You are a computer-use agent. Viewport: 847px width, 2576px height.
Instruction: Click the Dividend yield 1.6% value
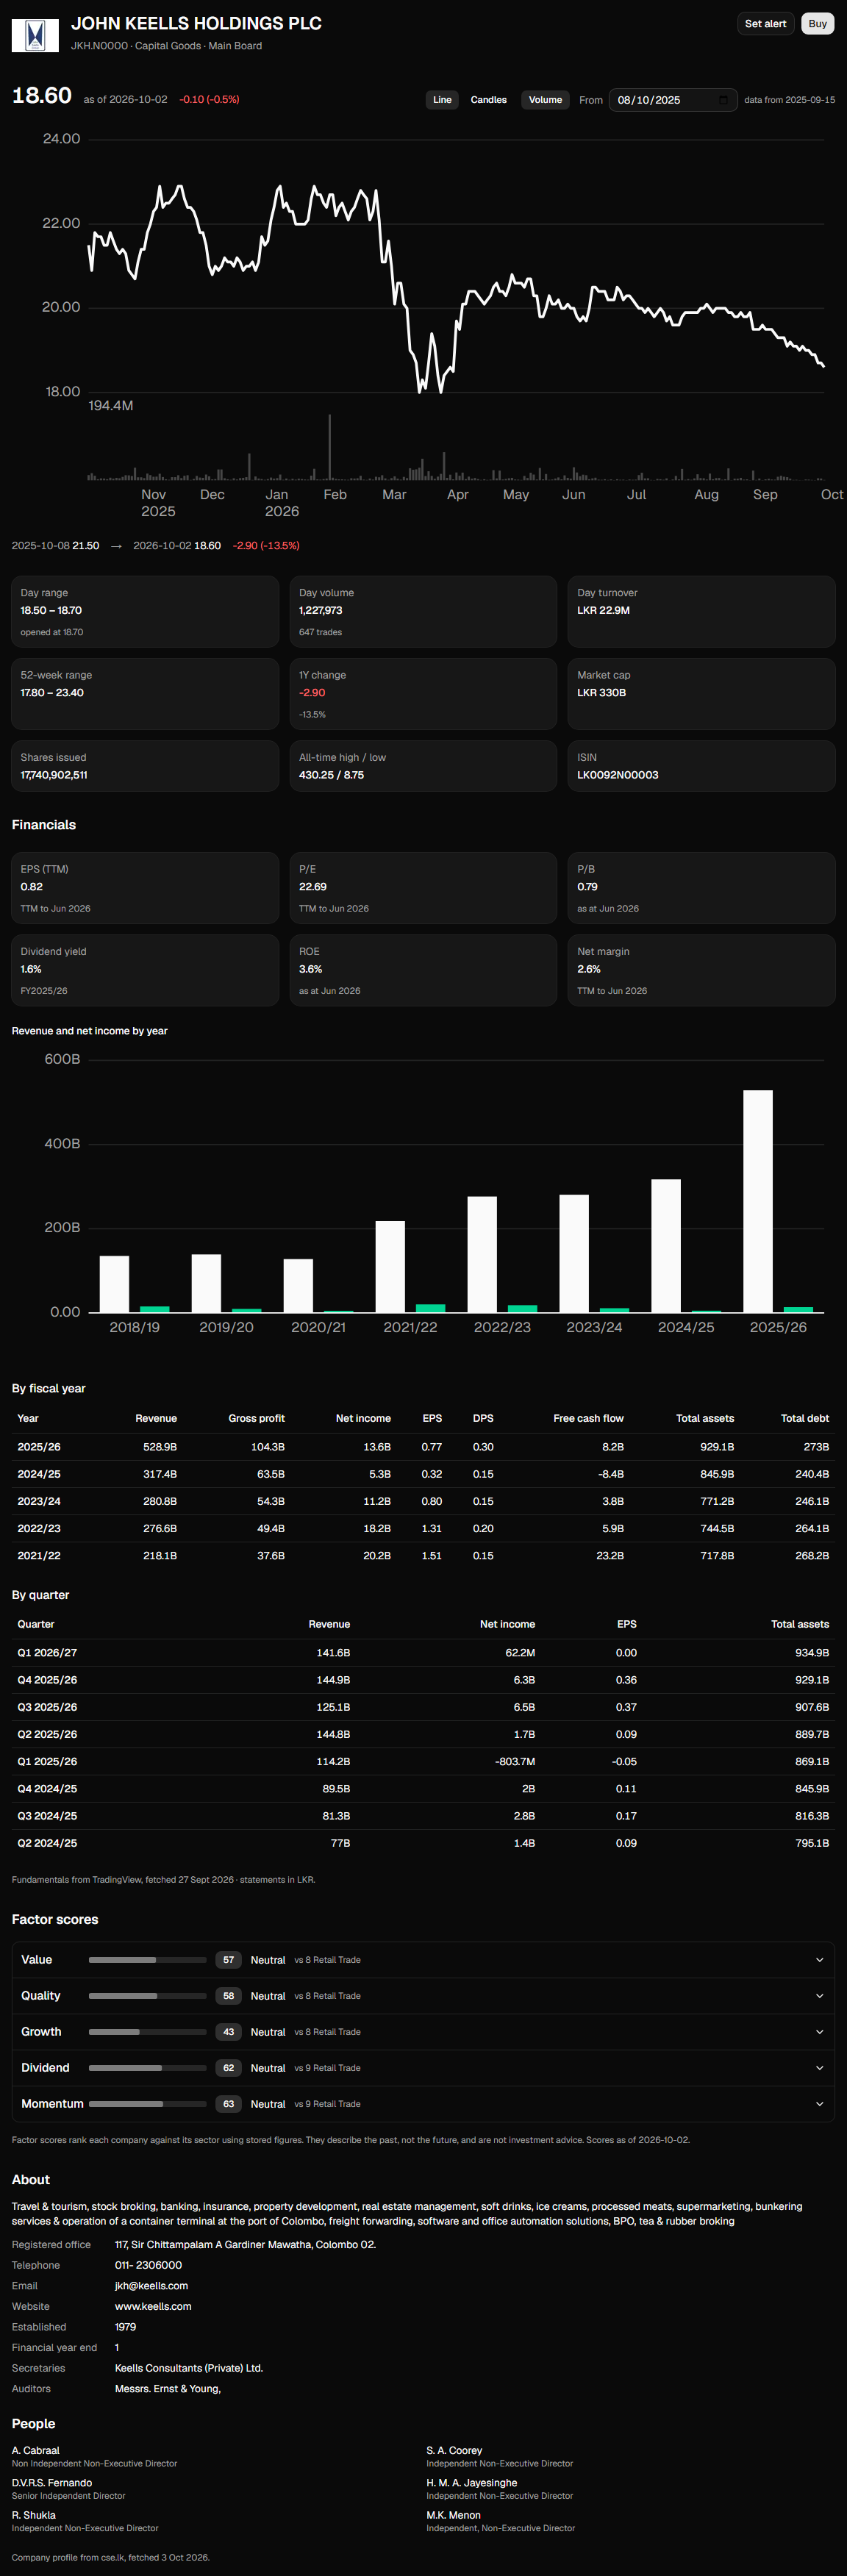click(31, 969)
